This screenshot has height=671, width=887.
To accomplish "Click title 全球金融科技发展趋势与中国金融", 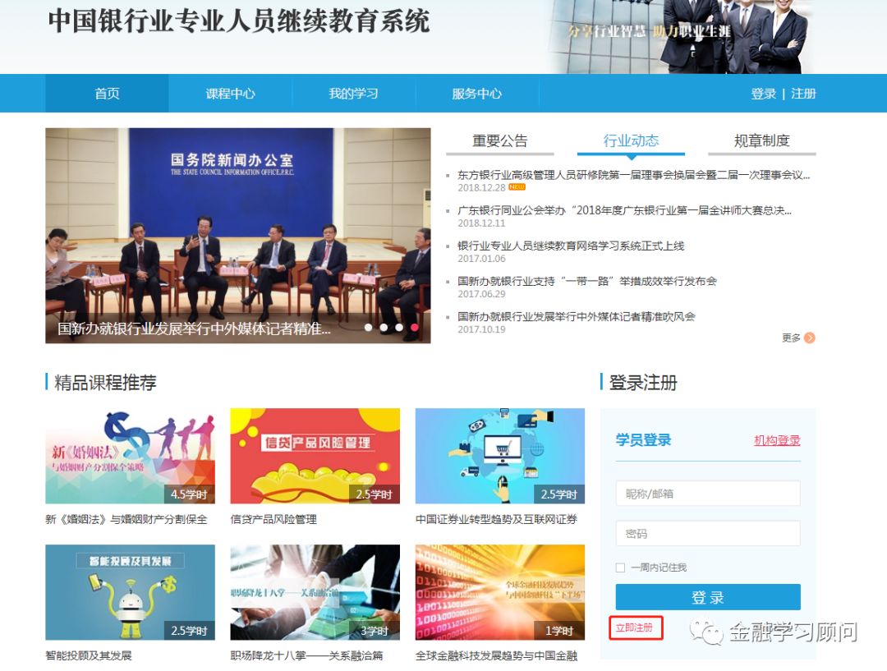I will (496, 655).
